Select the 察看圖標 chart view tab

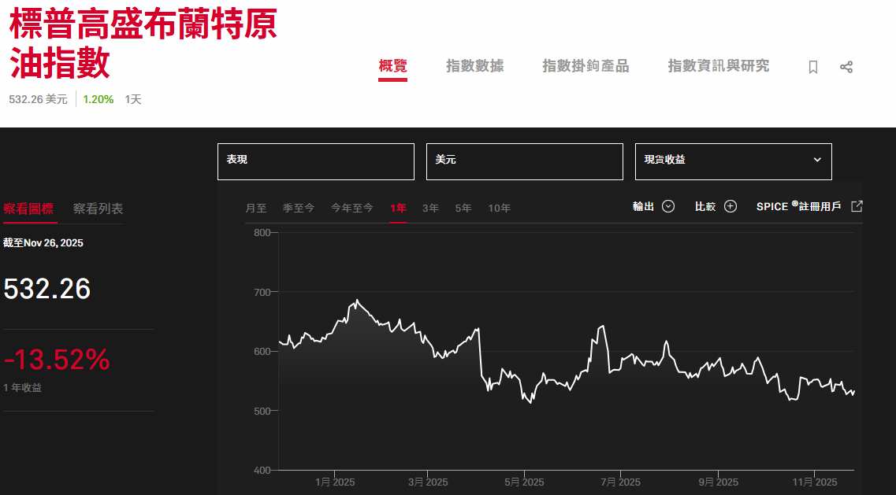tap(30, 210)
